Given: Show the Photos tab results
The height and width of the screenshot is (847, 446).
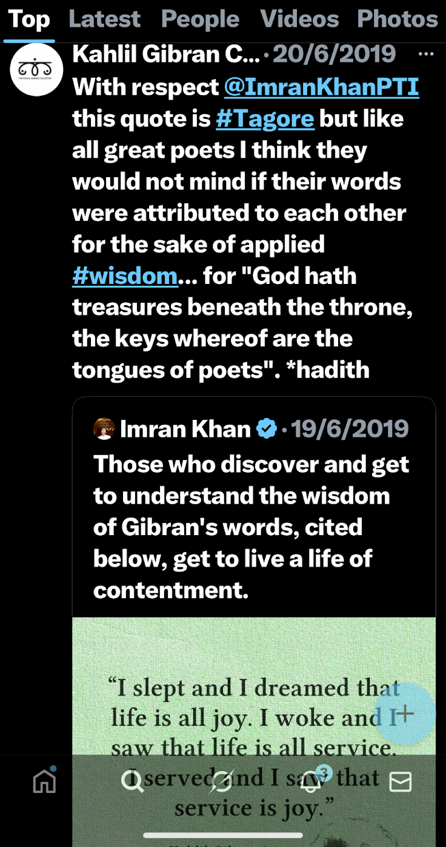Looking at the screenshot, I should (x=398, y=19).
